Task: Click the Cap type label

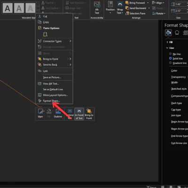Action: [x=176, y=110]
